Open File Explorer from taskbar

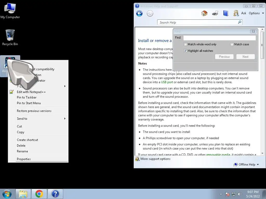click(23, 194)
